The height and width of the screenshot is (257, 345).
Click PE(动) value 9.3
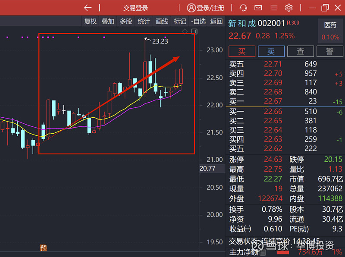point(337,229)
